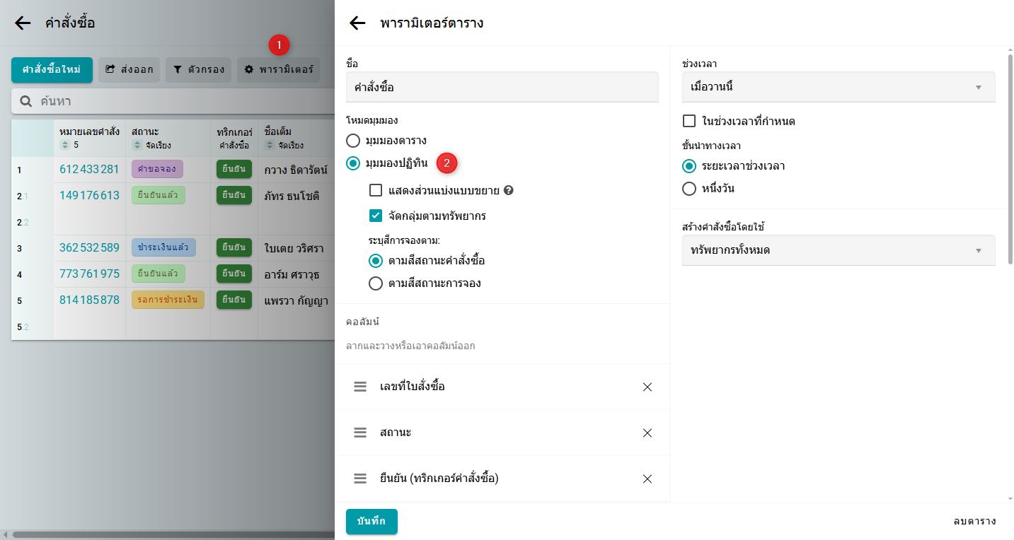Enable the แสดงส่วนแบ่งแบบขยาย checkbox
This screenshot has width=1014, height=540.
[x=376, y=191]
